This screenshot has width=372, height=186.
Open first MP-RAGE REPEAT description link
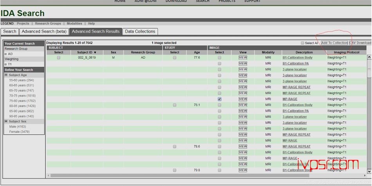296,87
